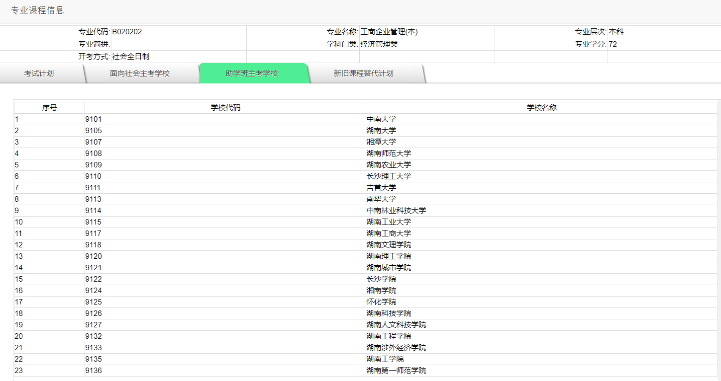The image size is (721, 381).
Task: Click the 专业名称 value 工商企业管理(本)
Action: 387,31
